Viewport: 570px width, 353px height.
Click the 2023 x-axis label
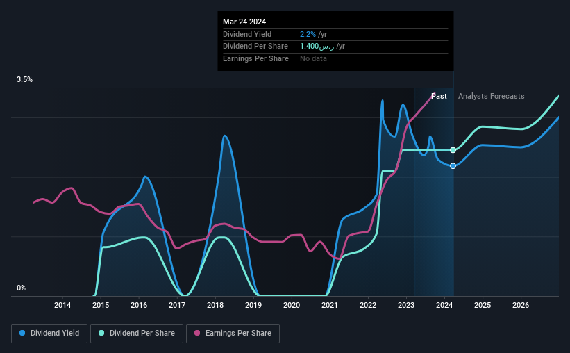pyautogui.click(x=406, y=305)
